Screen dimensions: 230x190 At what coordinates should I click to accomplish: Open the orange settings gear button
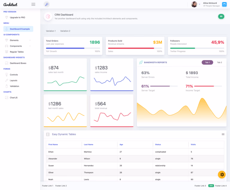[222, 174]
